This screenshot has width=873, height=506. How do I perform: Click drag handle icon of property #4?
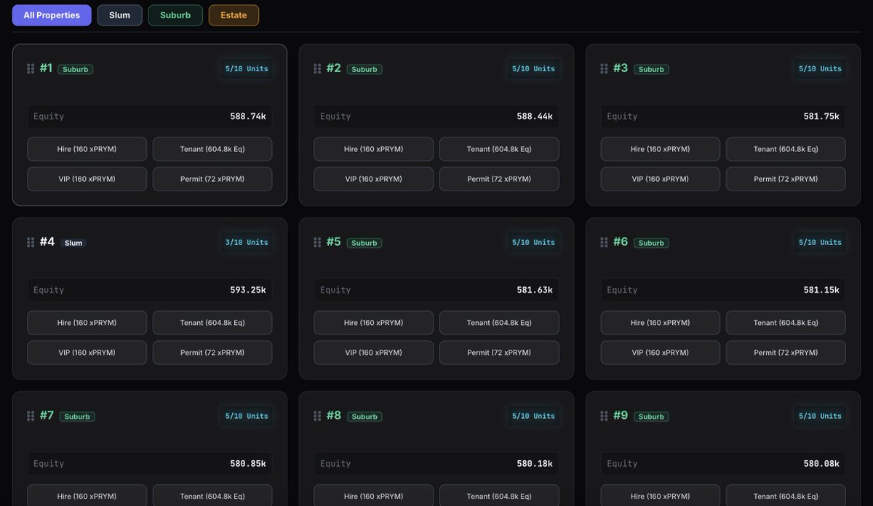pos(31,243)
